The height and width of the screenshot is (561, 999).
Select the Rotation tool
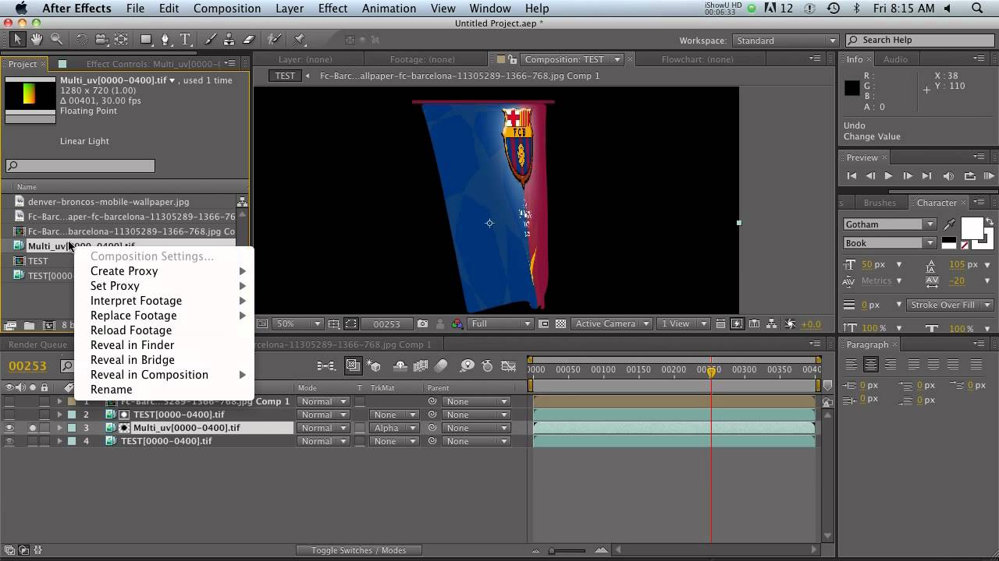click(82, 39)
